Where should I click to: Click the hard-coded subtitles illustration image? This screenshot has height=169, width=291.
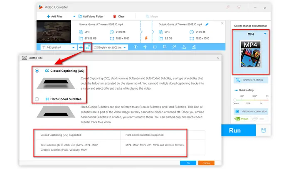tap(56, 112)
